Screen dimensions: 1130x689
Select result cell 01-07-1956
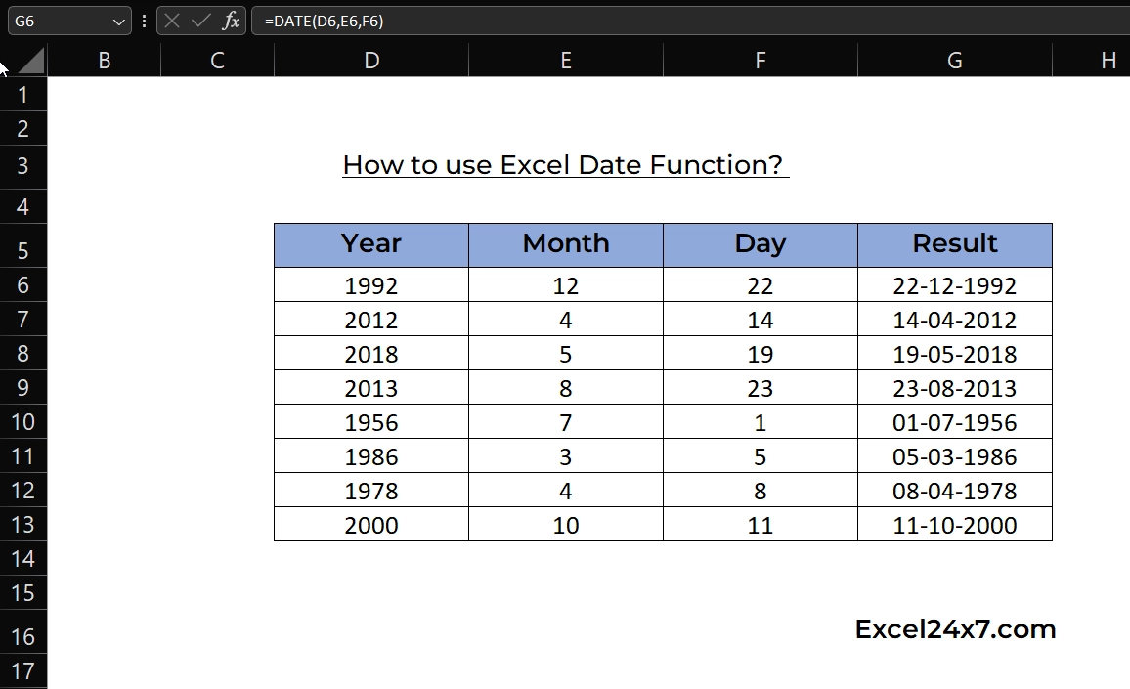point(955,421)
